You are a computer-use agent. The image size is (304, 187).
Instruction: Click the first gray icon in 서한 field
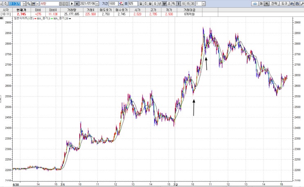pyautogui.click(x=60, y=4)
